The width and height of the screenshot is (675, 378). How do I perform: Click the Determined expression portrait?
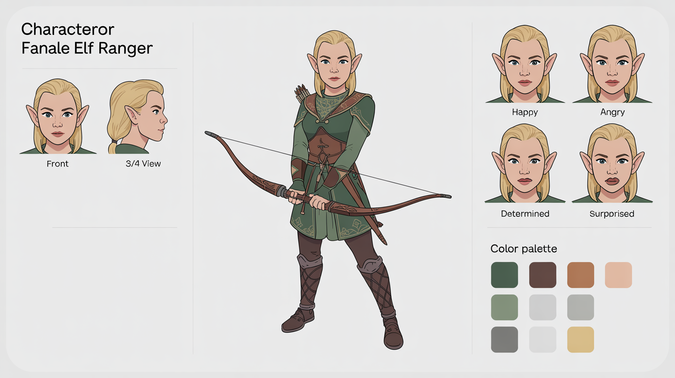[524, 164]
